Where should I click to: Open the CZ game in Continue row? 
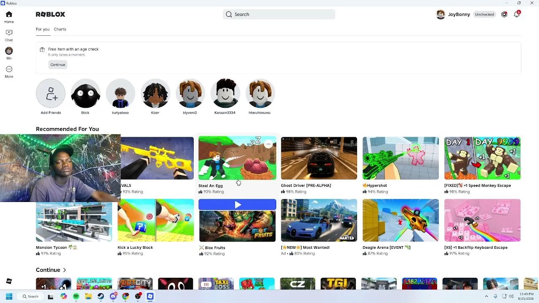coord(297,284)
